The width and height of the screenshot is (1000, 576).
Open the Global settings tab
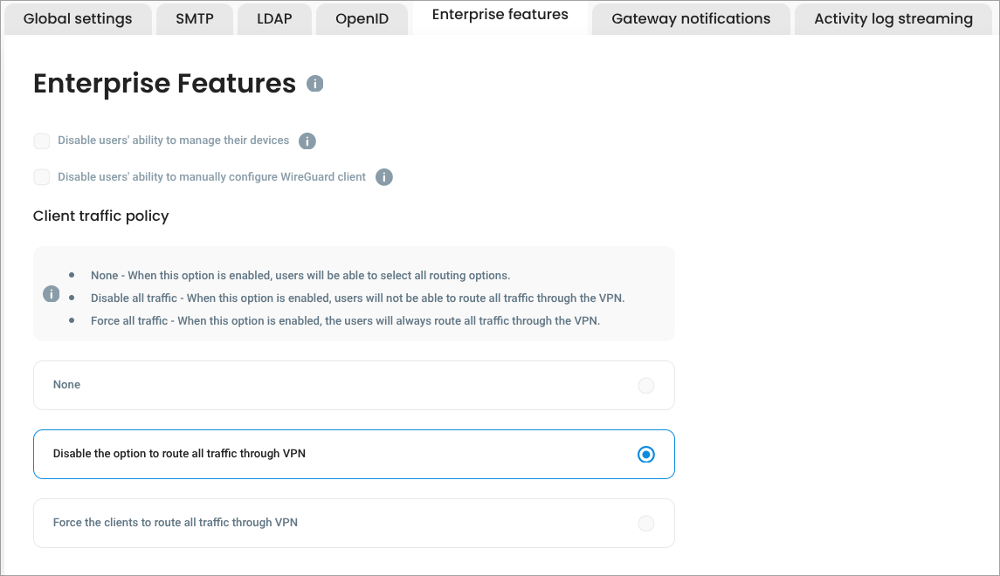(78, 18)
